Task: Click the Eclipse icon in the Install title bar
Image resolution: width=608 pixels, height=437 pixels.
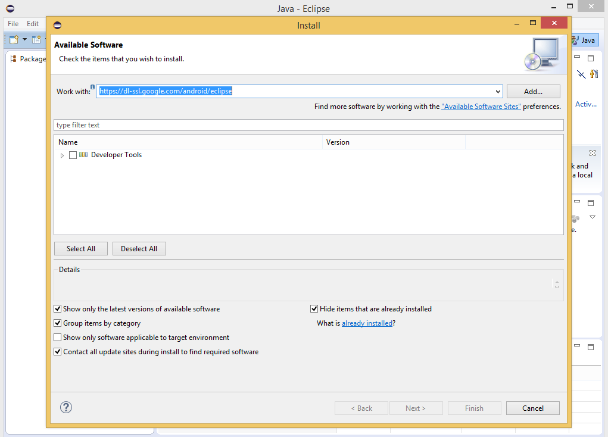Action: click(x=57, y=25)
